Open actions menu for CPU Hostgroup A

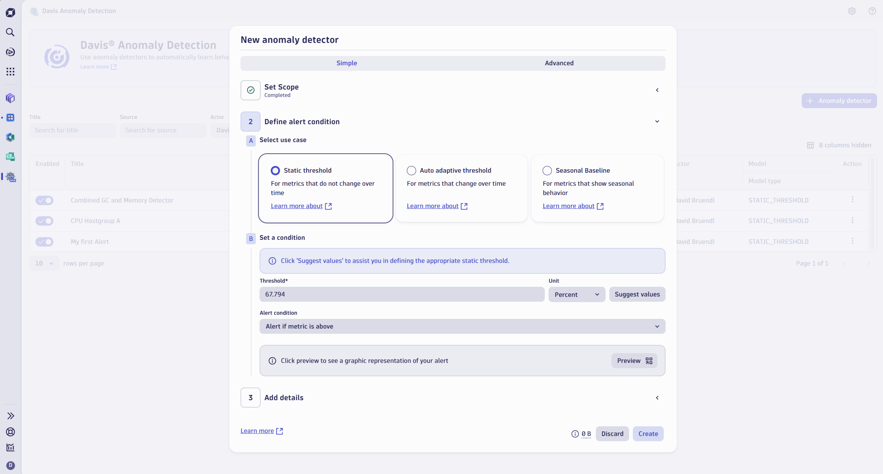tap(852, 220)
